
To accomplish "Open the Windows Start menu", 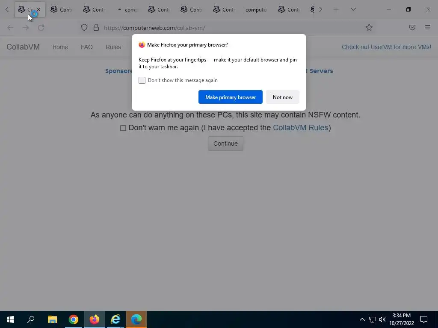I will [10, 319].
